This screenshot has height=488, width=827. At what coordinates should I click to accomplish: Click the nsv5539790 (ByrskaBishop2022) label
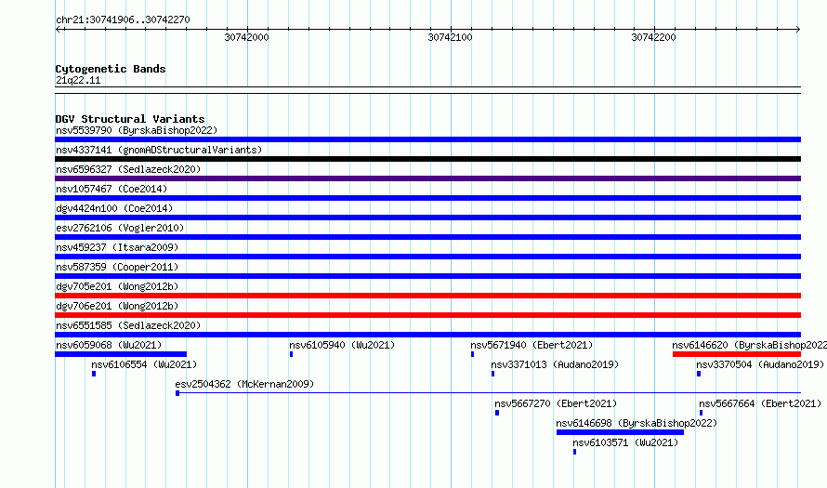tap(137, 130)
